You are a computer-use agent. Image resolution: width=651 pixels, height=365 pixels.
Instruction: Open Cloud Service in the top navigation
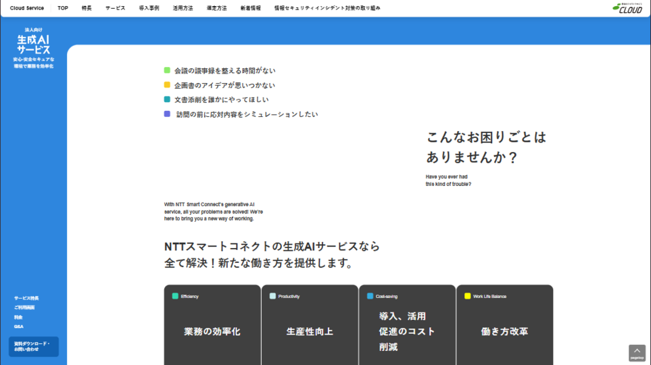coord(27,8)
